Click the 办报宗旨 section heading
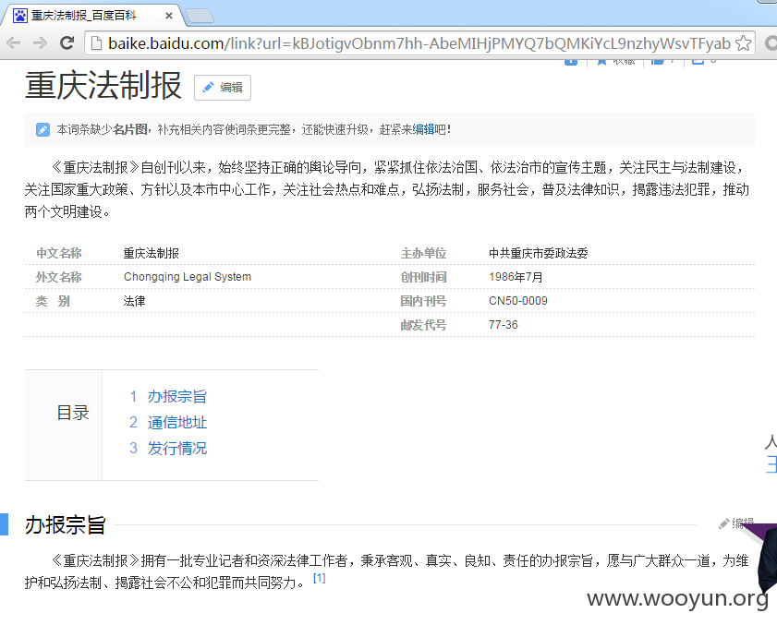 pos(66,525)
